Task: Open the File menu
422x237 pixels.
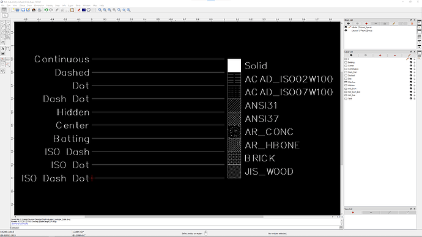Action: (2, 5)
